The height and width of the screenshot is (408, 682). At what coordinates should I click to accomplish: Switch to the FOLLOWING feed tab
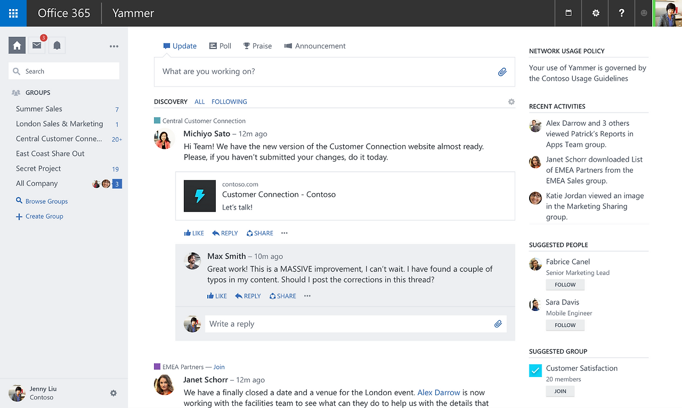[229, 101]
